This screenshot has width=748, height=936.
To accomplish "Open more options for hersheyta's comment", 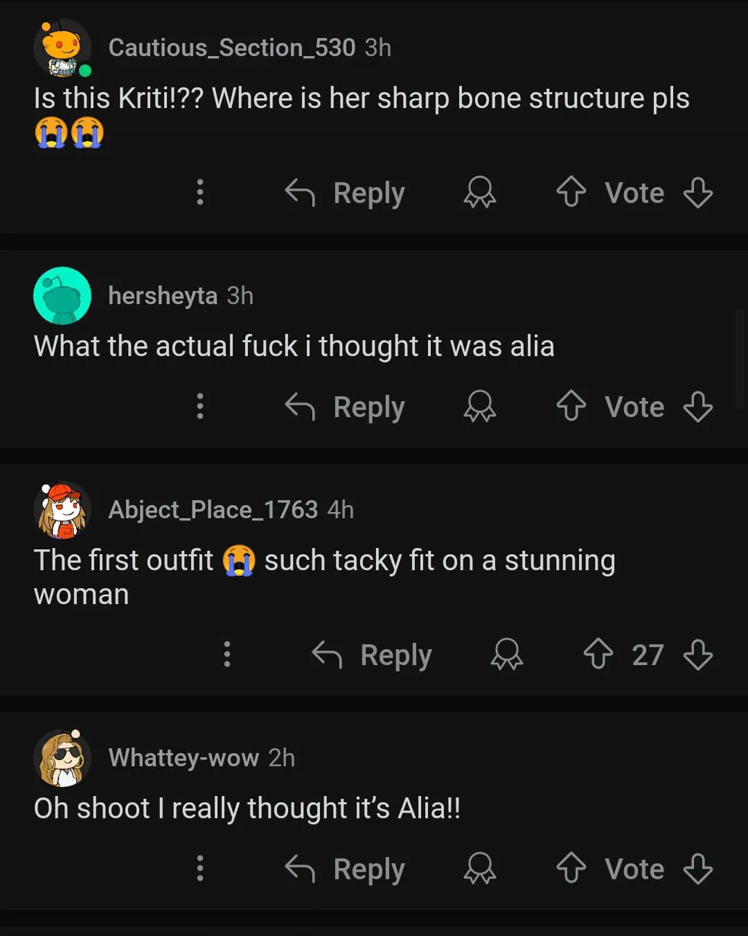I will tap(200, 406).
